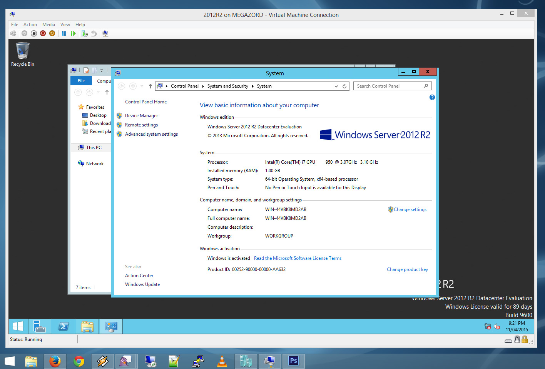Open Firefox from host taskbar
This screenshot has width=545, height=369.
[x=55, y=361]
